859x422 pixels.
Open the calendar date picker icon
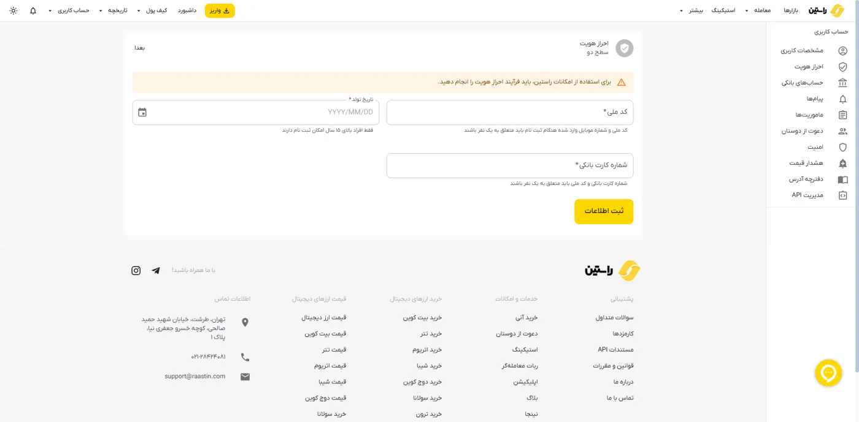click(x=142, y=112)
